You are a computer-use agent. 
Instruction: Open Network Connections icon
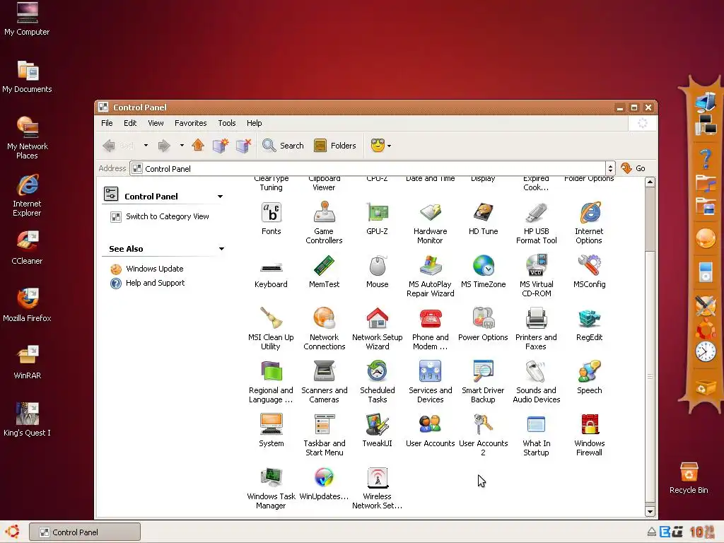pyautogui.click(x=324, y=329)
